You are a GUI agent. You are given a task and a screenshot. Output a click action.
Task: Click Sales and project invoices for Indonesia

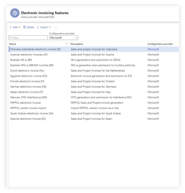pos(94,49)
